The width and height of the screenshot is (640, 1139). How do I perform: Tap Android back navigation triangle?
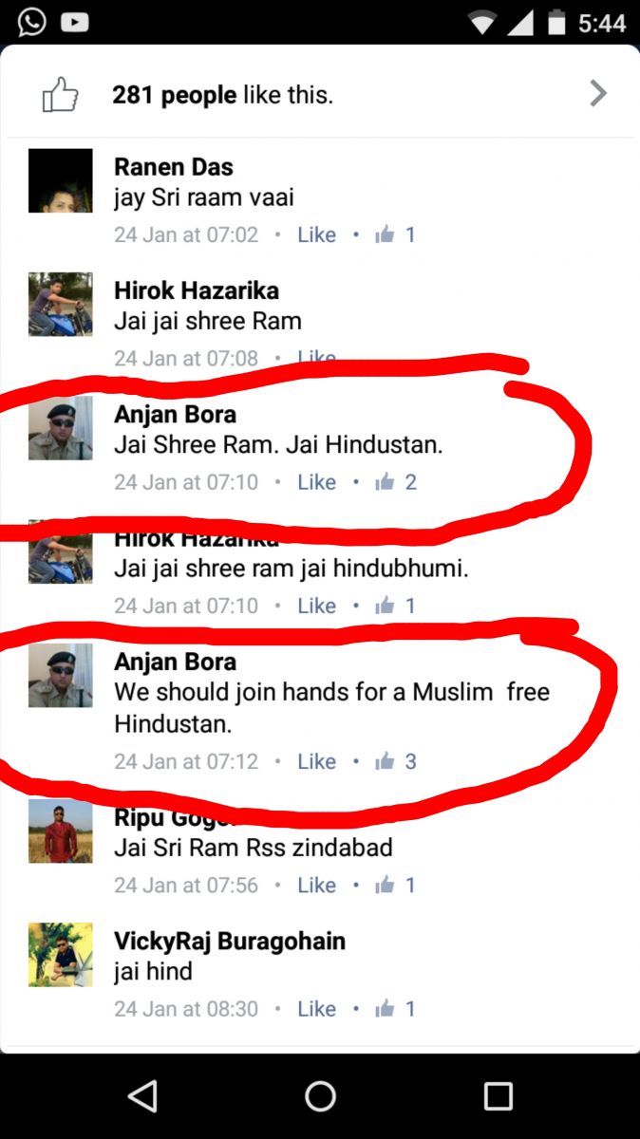[x=142, y=1096]
